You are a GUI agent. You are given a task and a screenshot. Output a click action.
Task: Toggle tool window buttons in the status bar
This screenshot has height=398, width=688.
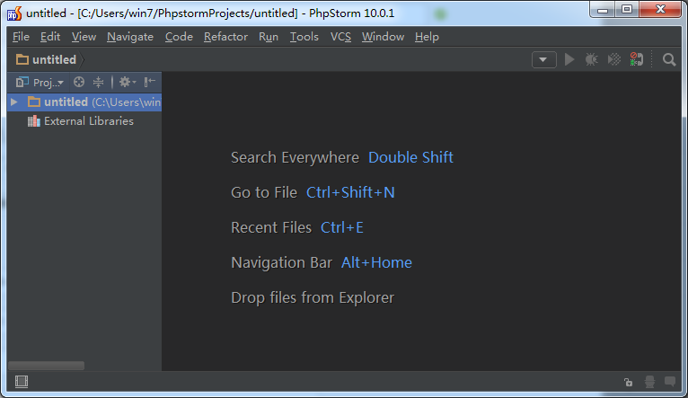click(x=22, y=382)
